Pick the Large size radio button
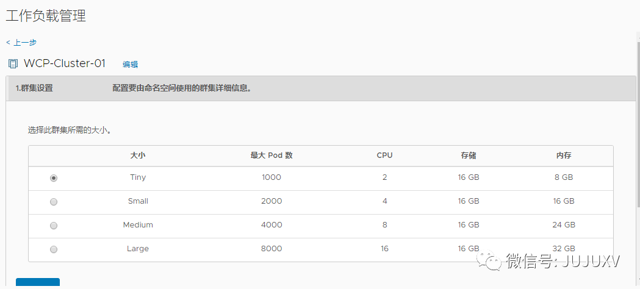The image size is (640, 289). (54, 249)
